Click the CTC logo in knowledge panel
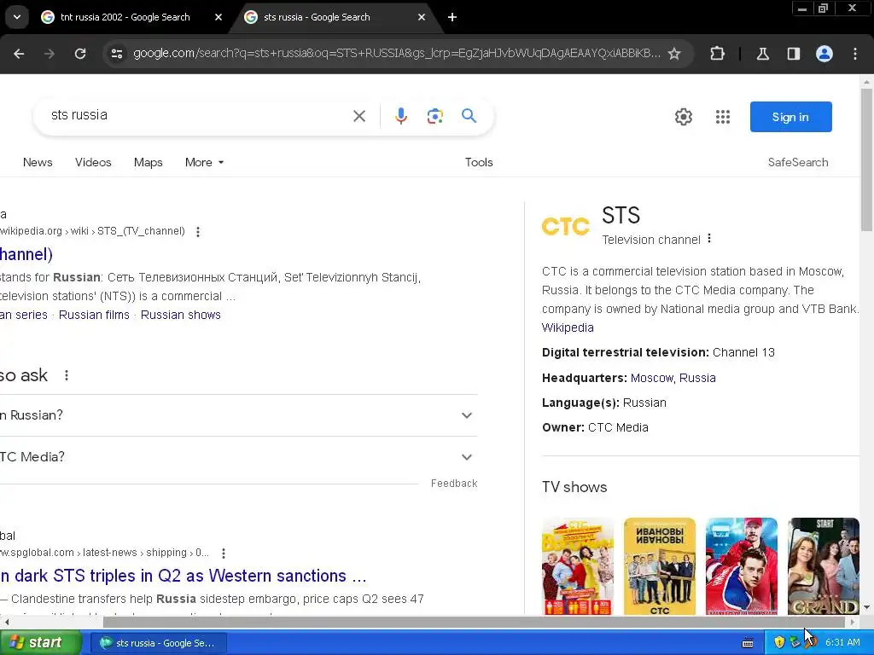The height and width of the screenshot is (655, 874). click(566, 226)
